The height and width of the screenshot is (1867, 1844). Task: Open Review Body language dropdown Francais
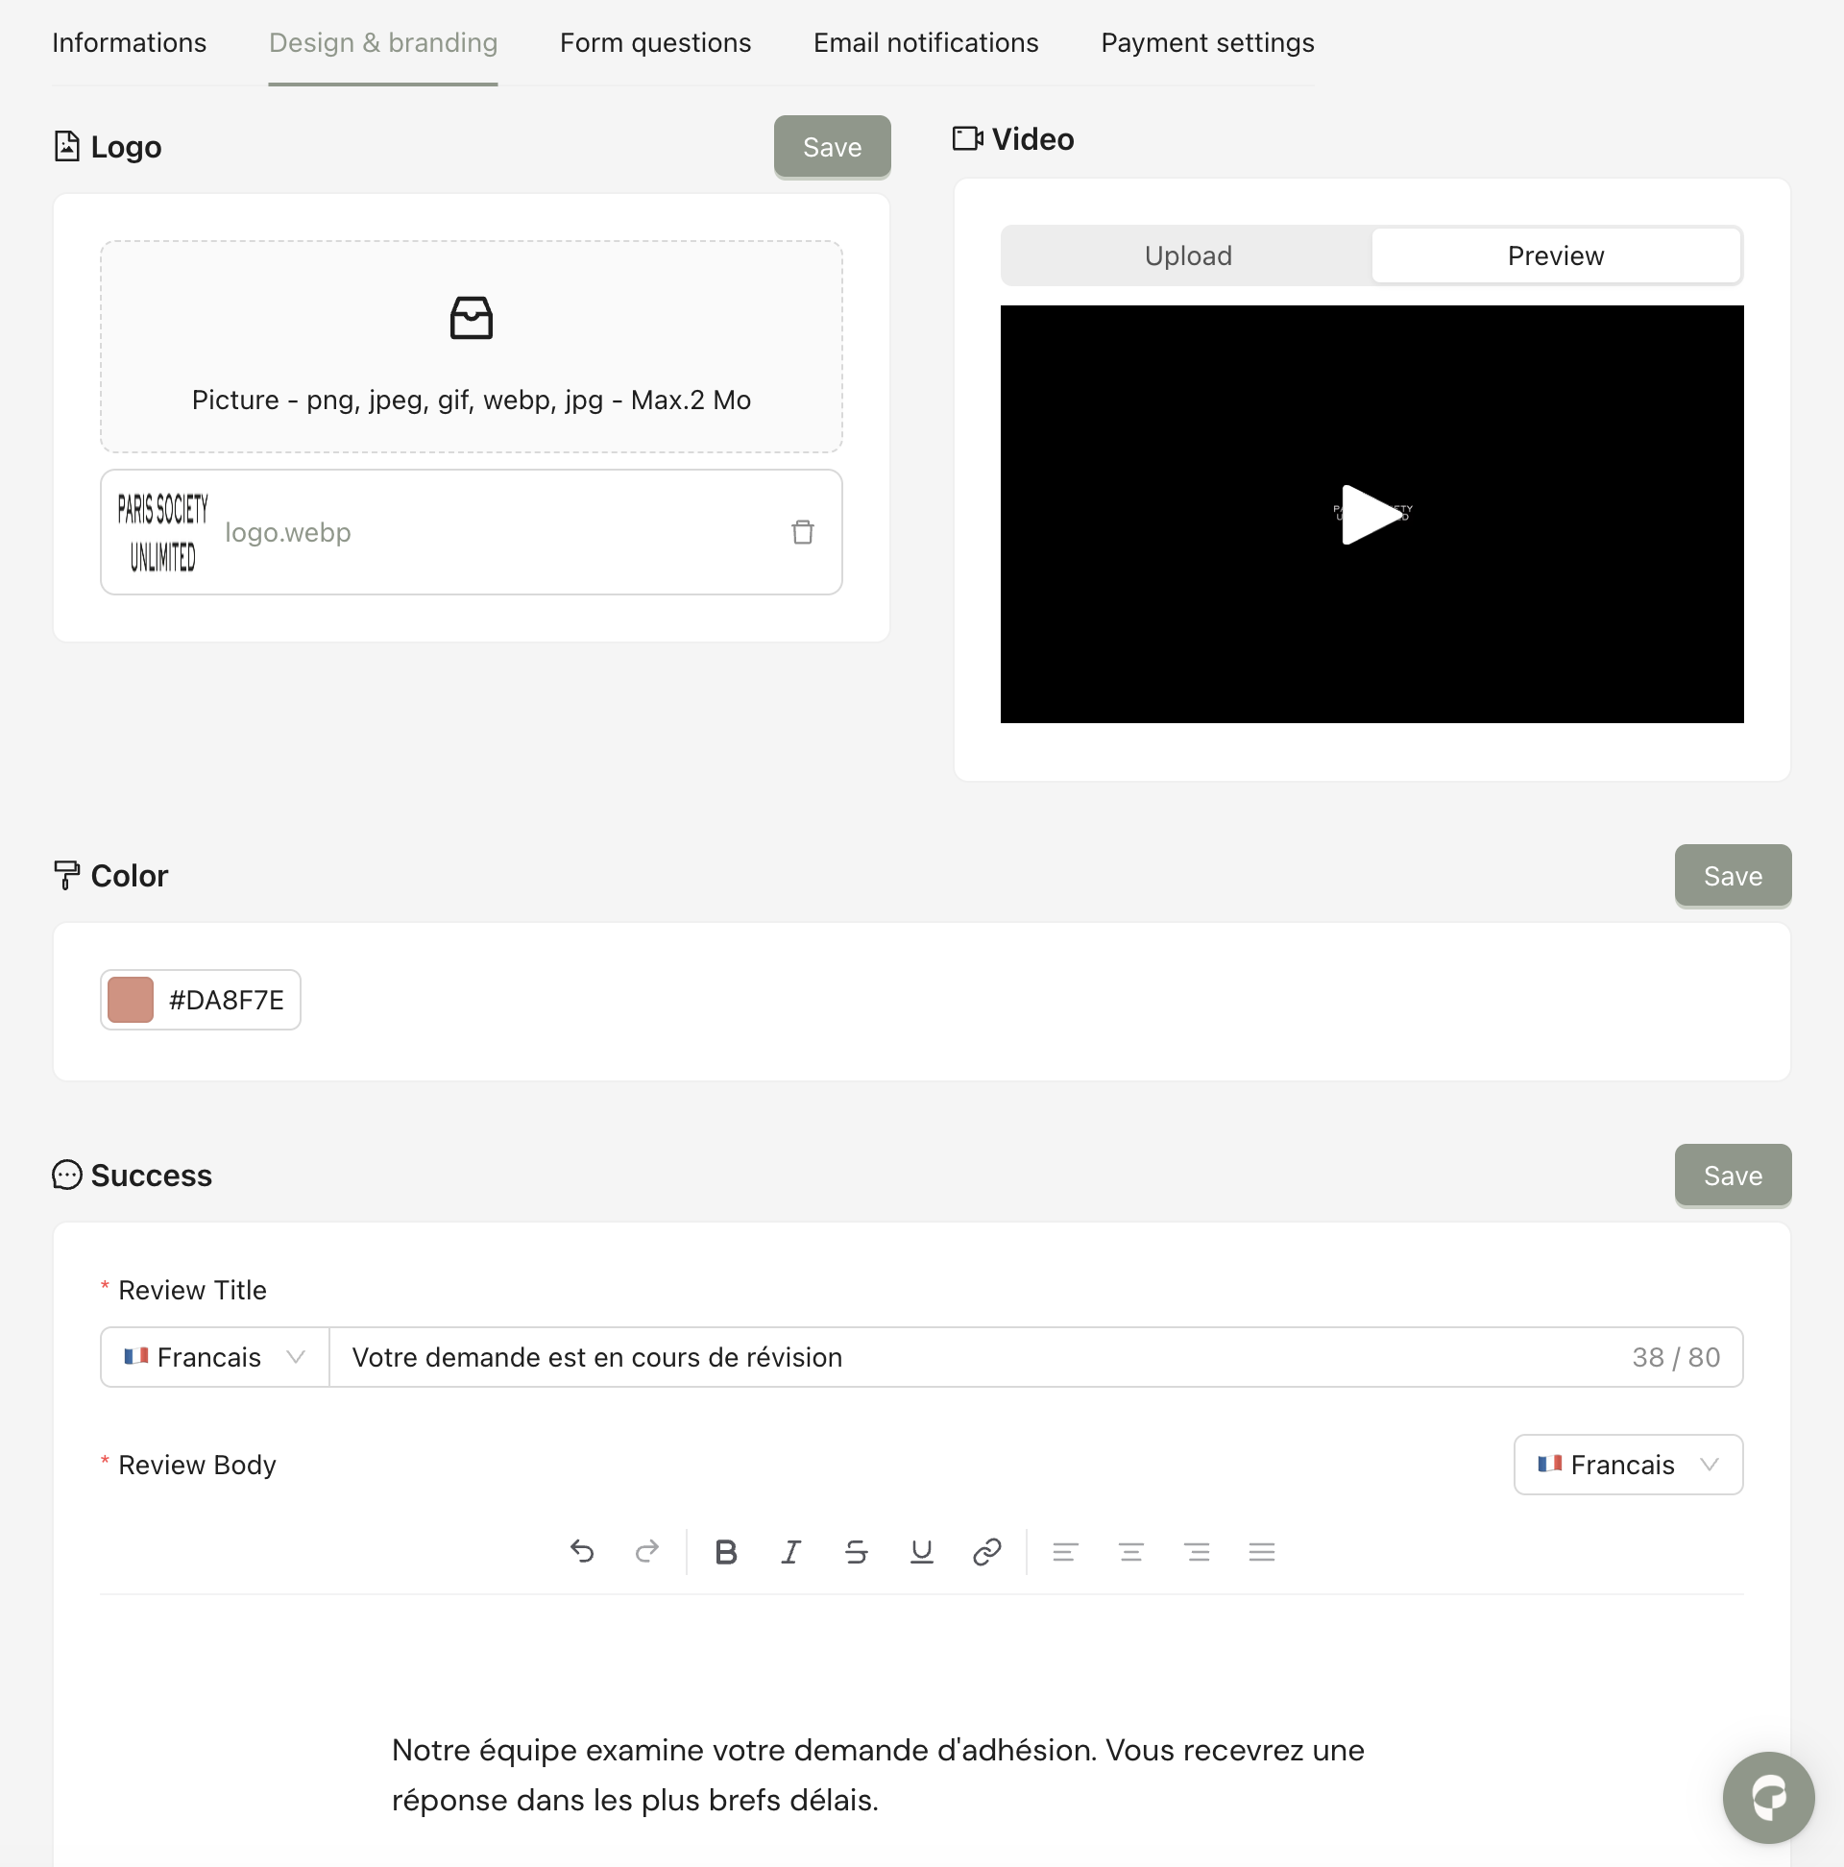click(x=1628, y=1465)
